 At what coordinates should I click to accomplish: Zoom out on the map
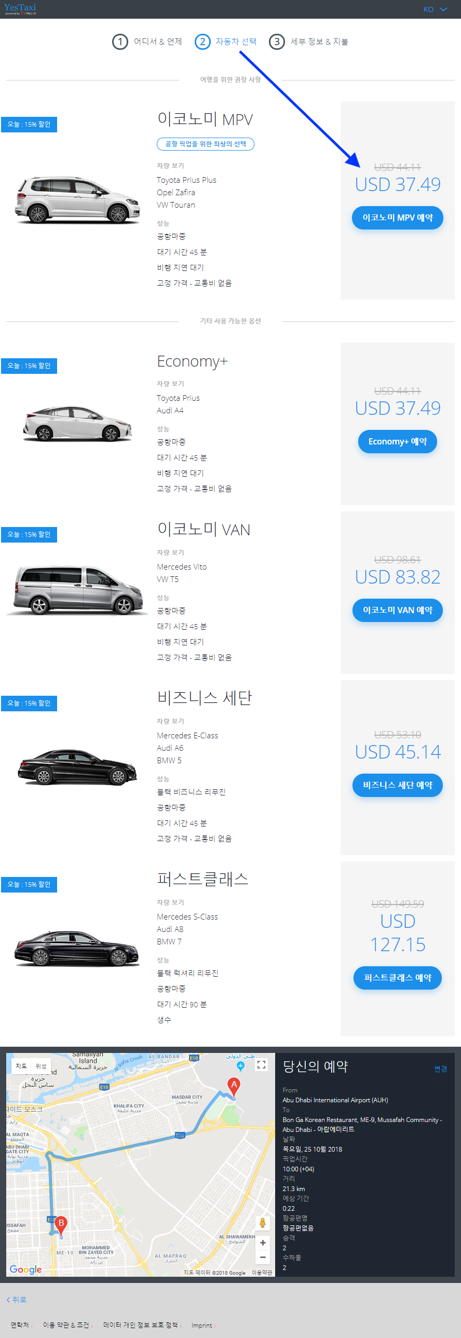pos(263,1257)
